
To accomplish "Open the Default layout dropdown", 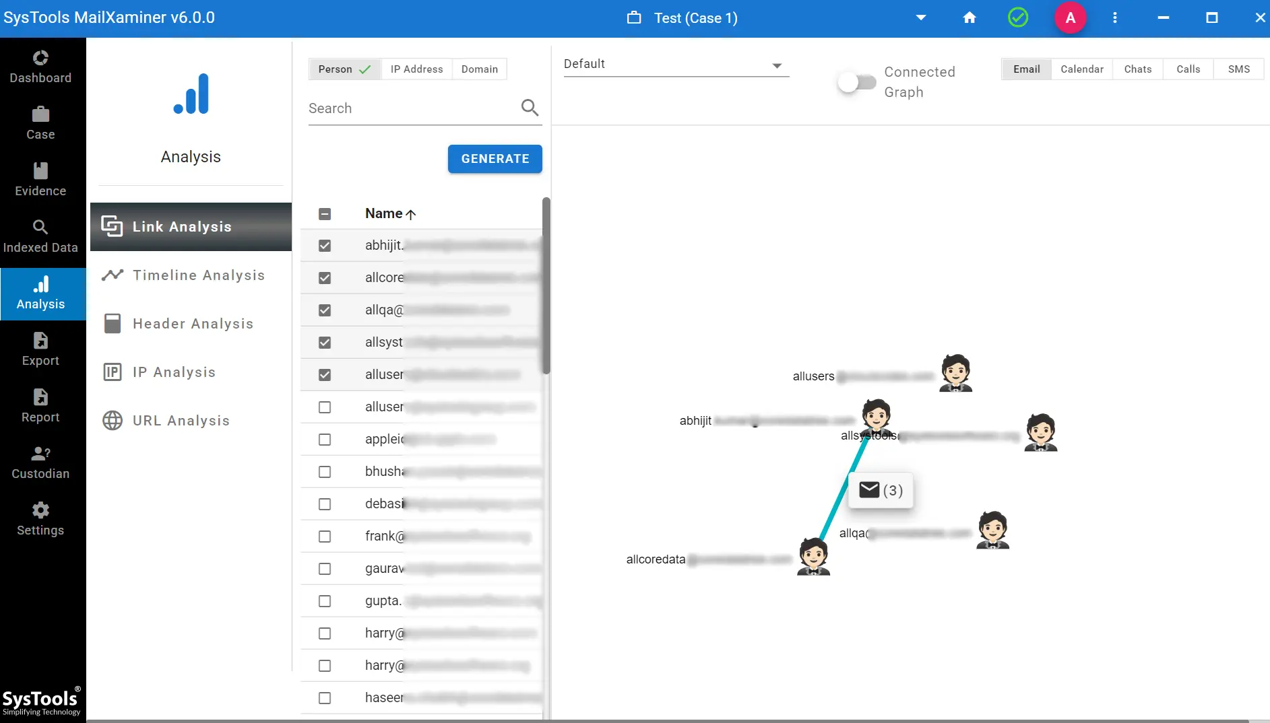I will pos(676,65).
